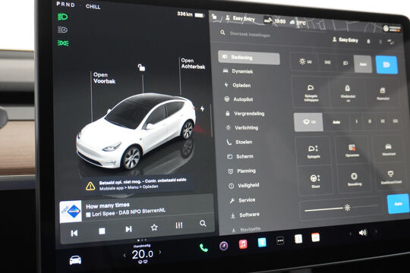Decrease temperature with left chevron
Screen dimensions: 410x273
click(125, 256)
